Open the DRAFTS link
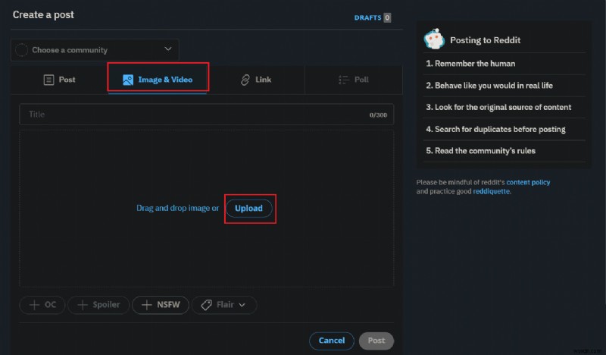This screenshot has width=606, height=355. (367, 17)
